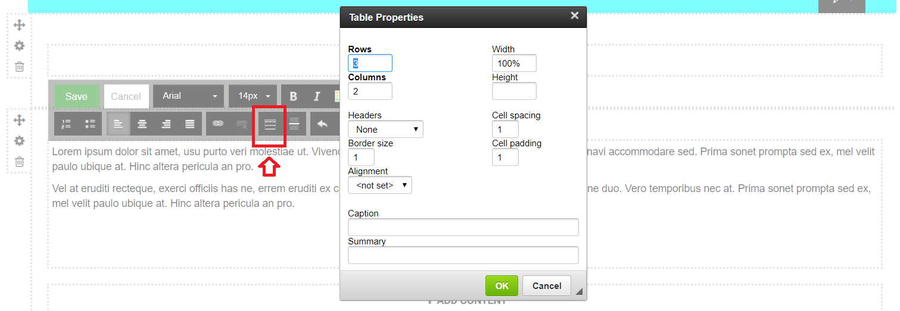Insert a hyperlink with the link icon
Image resolution: width=900 pixels, height=311 pixels.
click(x=218, y=124)
